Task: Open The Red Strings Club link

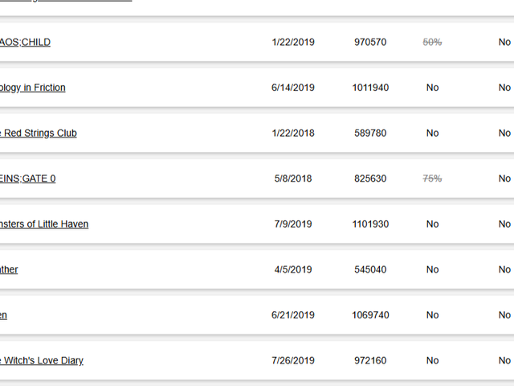Action: point(39,133)
